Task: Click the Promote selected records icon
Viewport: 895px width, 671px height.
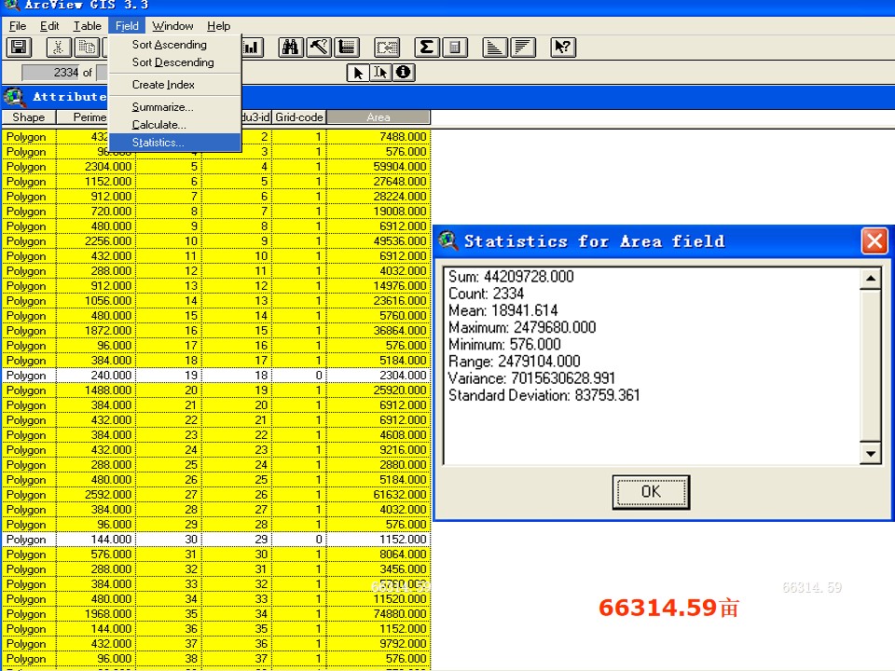Action: pos(347,48)
